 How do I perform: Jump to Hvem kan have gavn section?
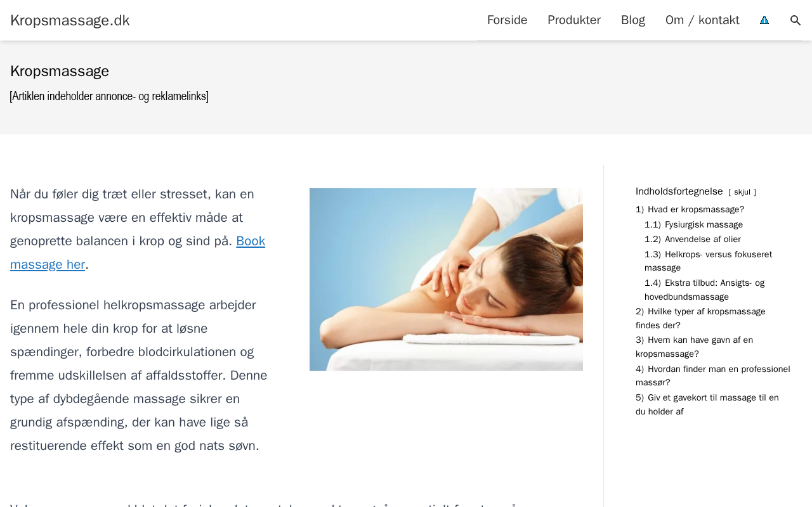tap(694, 347)
